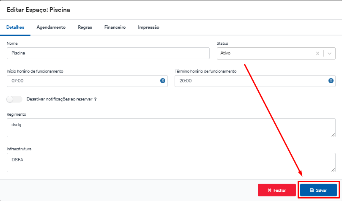Image resolution: width=342 pixels, height=201 pixels.
Task: Grab the Infraestrutura textarea resize handle
Action: [x=333, y=170]
